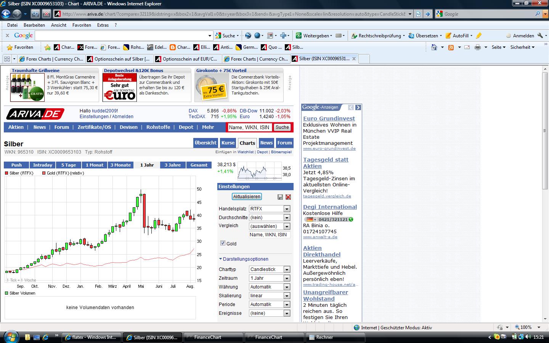The width and height of the screenshot is (549, 343).
Task: Click the ARIVA.DE logo
Action: click(35, 114)
